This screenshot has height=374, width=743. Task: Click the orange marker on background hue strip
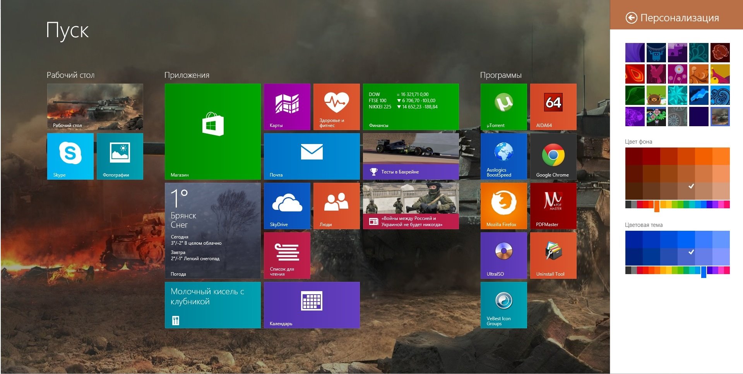coord(657,206)
